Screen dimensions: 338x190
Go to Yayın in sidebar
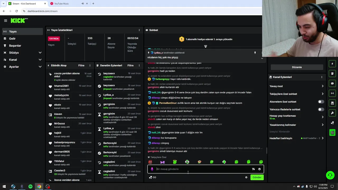pyautogui.click(x=22, y=31)
